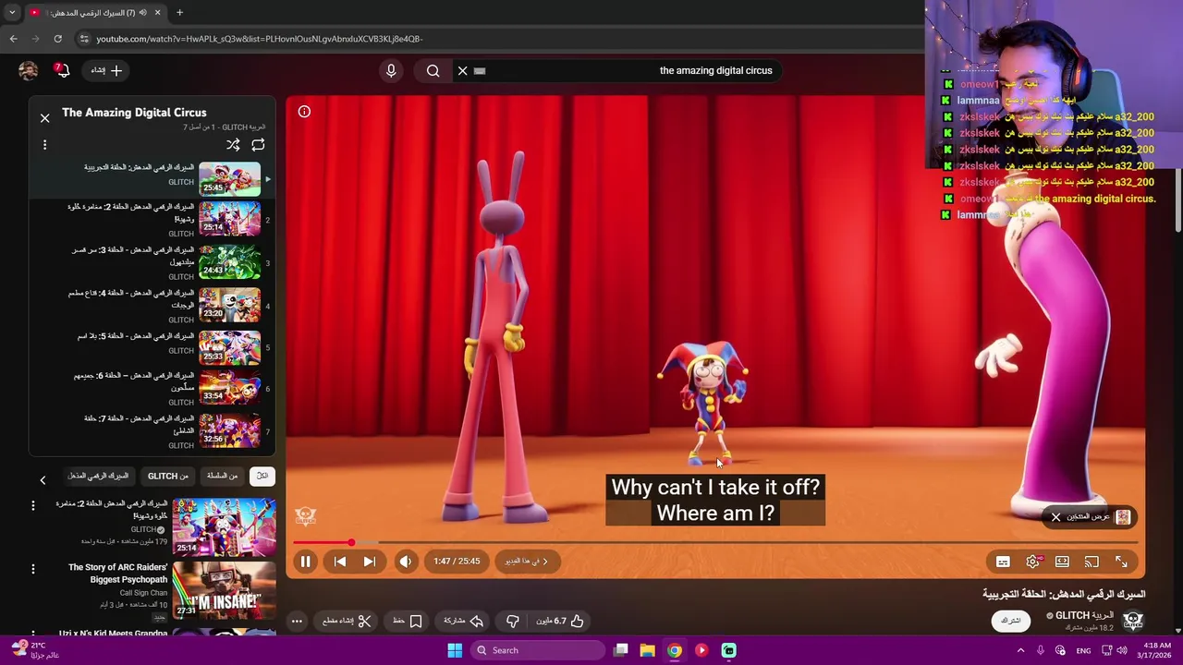Like the video with thumbs up

click(560, 621)
